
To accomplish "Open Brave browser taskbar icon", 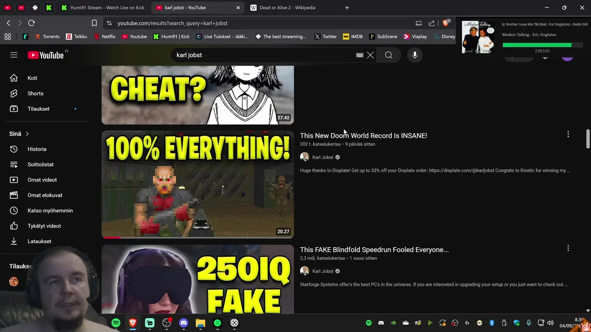I will pyautogui.click(x=133, y=323).
